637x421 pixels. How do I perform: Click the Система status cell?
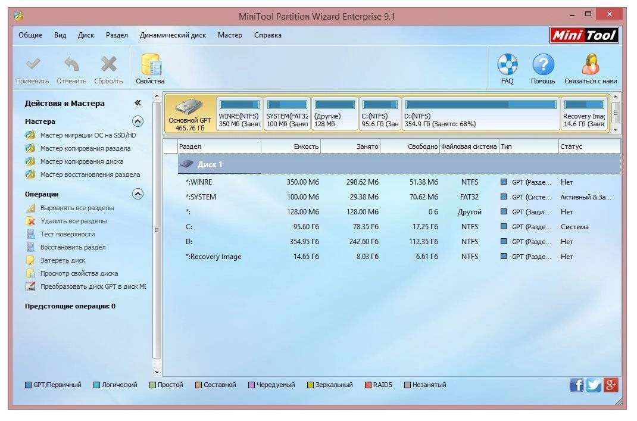(x=574, y=227)
